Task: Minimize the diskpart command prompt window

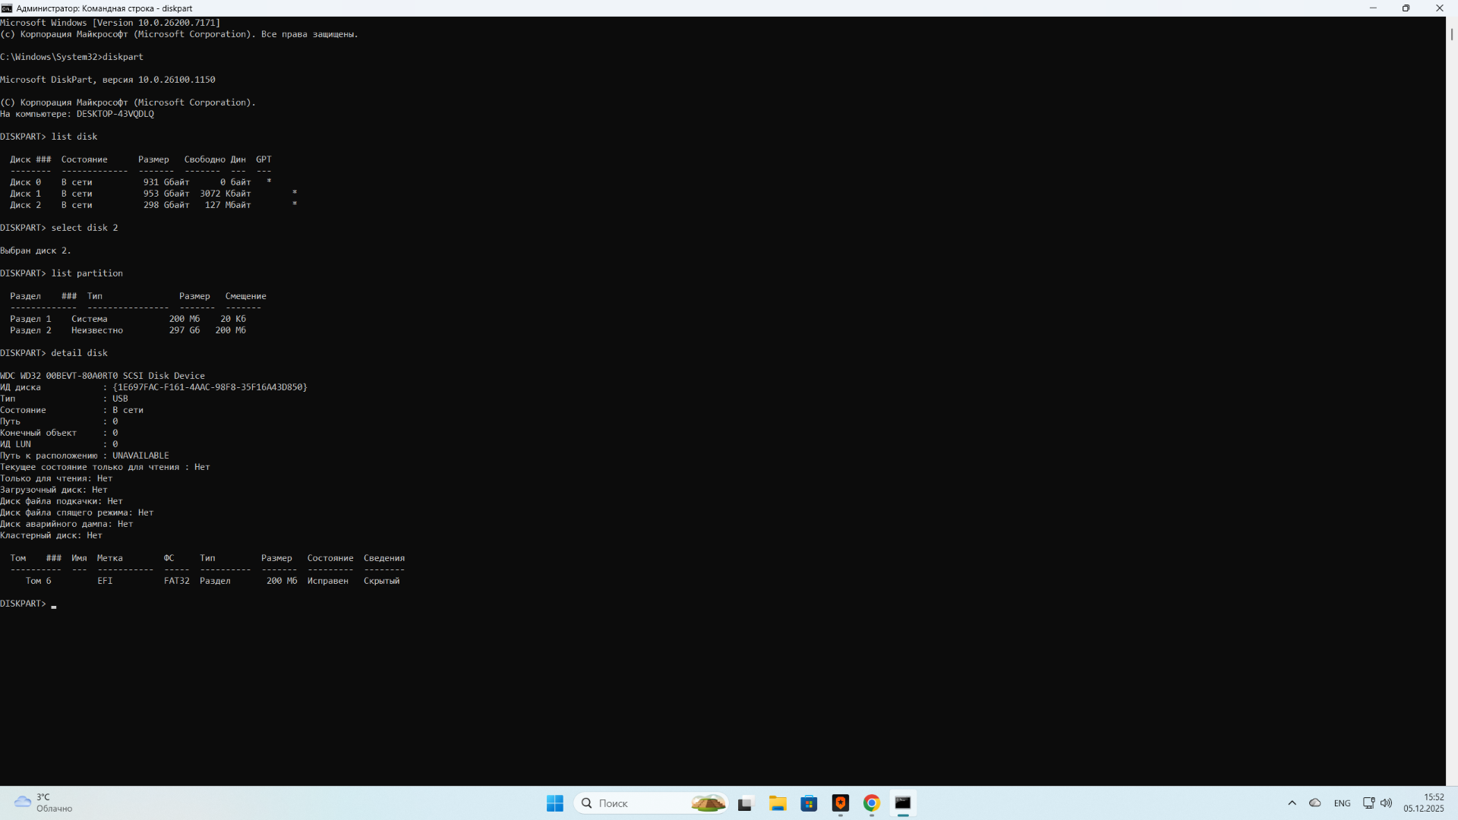Action: coord(1372,8)
